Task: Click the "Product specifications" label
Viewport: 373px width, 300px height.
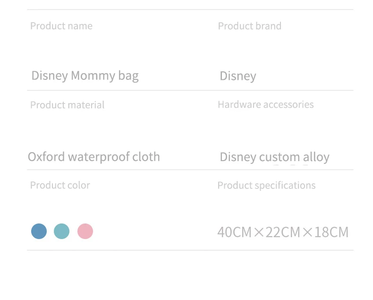Action: point(266,185)
